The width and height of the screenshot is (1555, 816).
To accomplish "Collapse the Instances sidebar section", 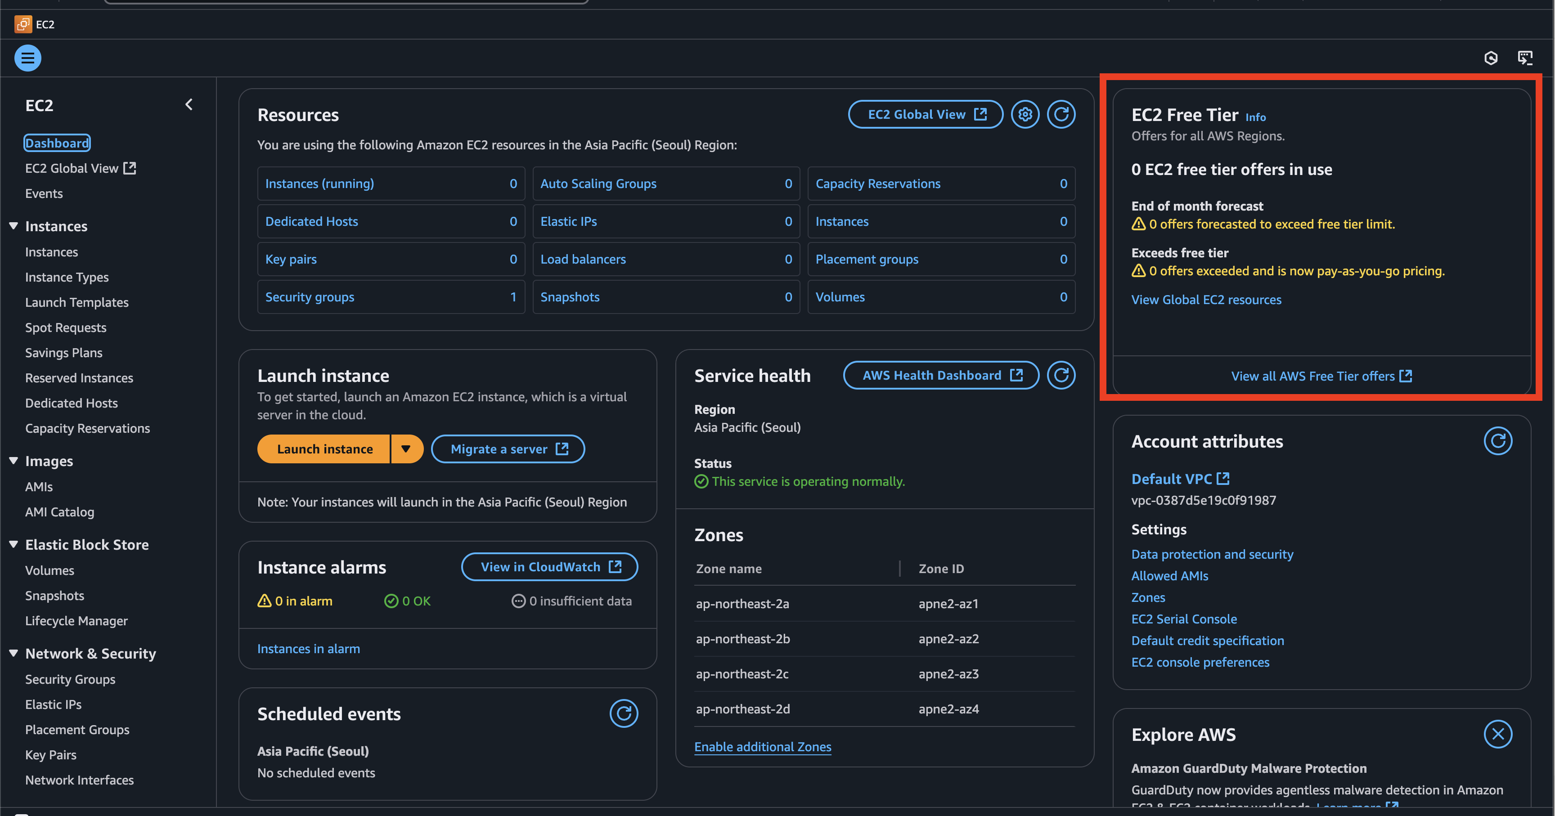I will [13, 226].
